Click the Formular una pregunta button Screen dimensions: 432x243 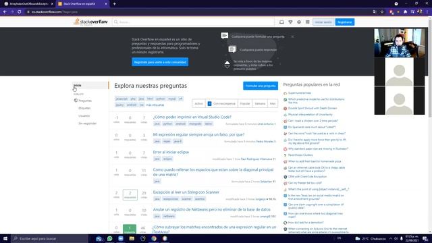click(261, 86)
